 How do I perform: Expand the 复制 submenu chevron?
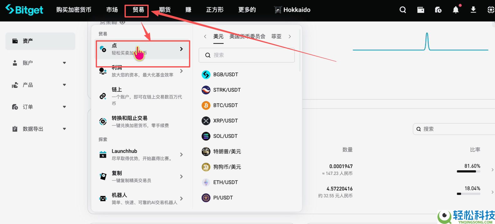181,177
